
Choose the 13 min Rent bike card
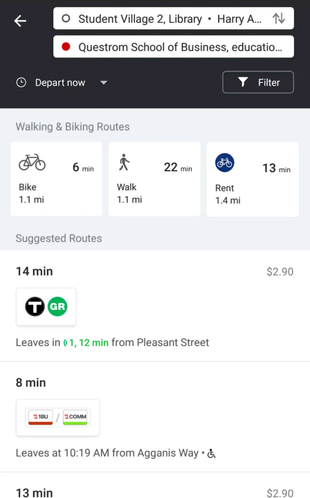pos(253,179)
